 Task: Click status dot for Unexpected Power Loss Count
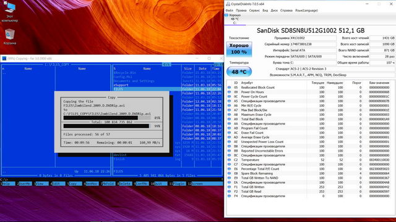pyautogui.click(x=229, y=142)
